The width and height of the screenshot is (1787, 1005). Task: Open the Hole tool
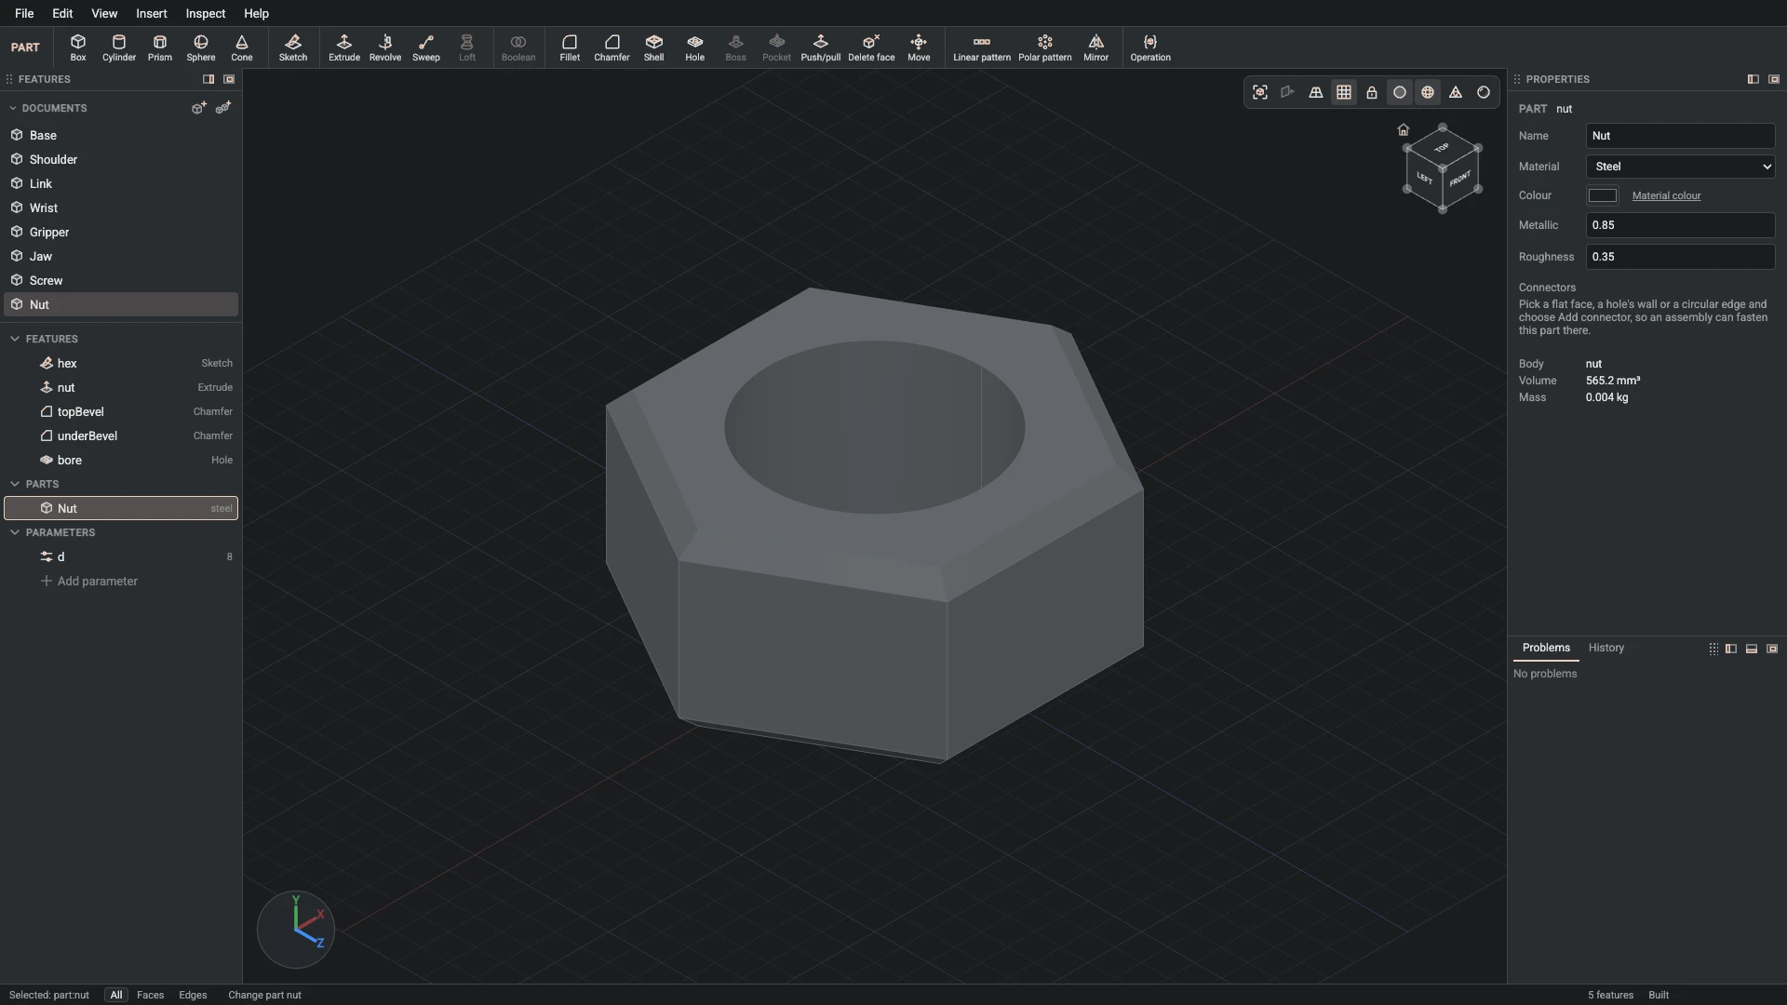(695, 47)
